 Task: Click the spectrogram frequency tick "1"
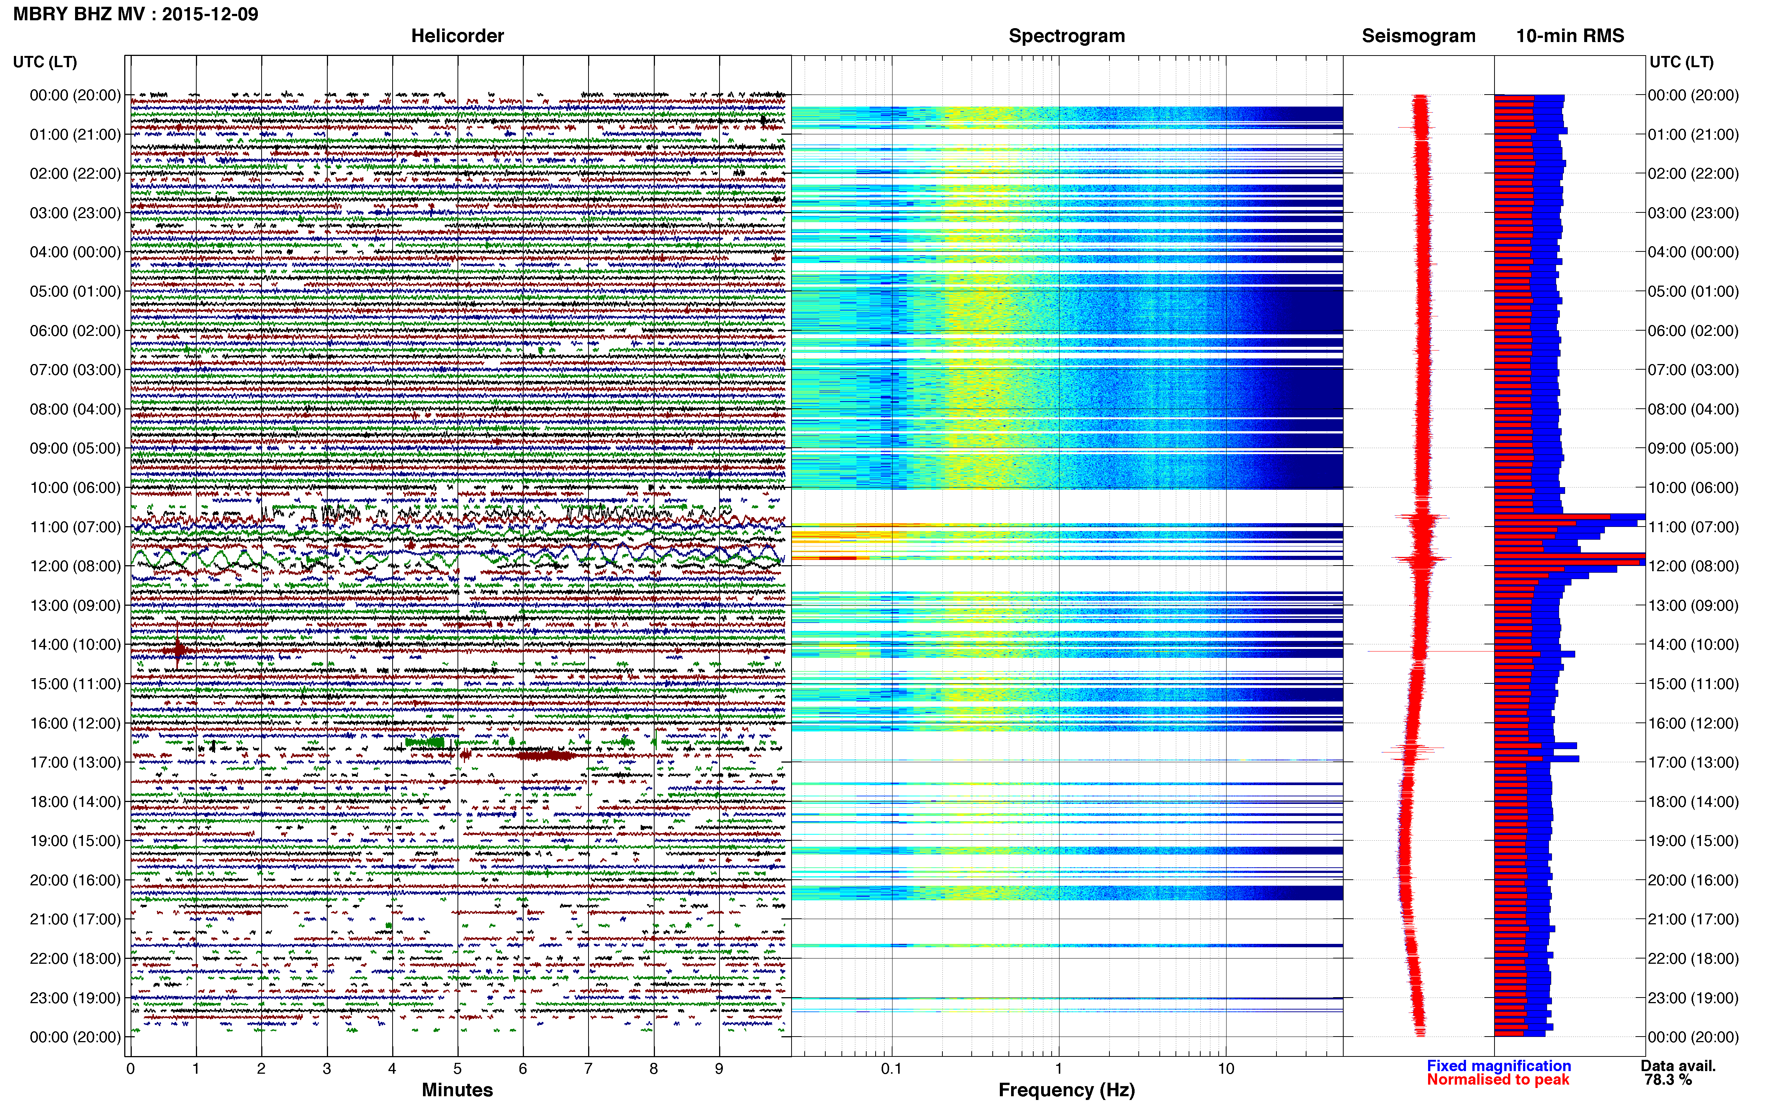pos(1059,1069)
